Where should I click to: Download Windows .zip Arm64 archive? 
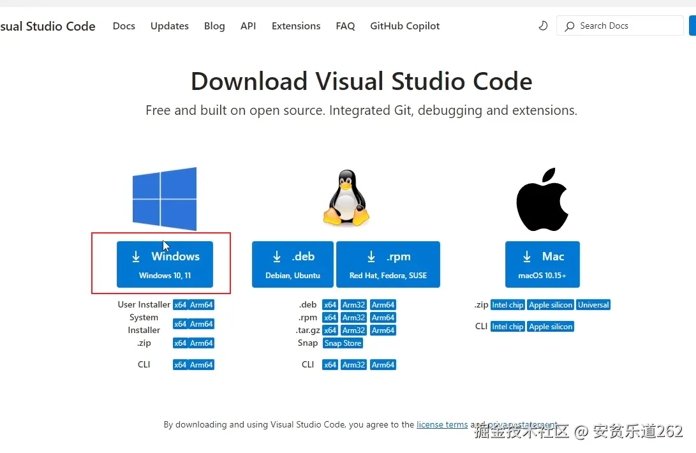pos(202,343)
